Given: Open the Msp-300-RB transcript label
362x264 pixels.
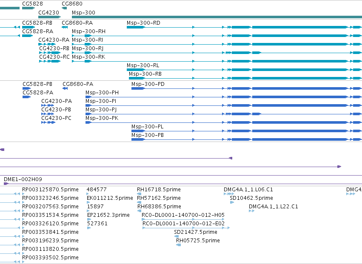Looking at the screenshot, I should coord(145,74).
